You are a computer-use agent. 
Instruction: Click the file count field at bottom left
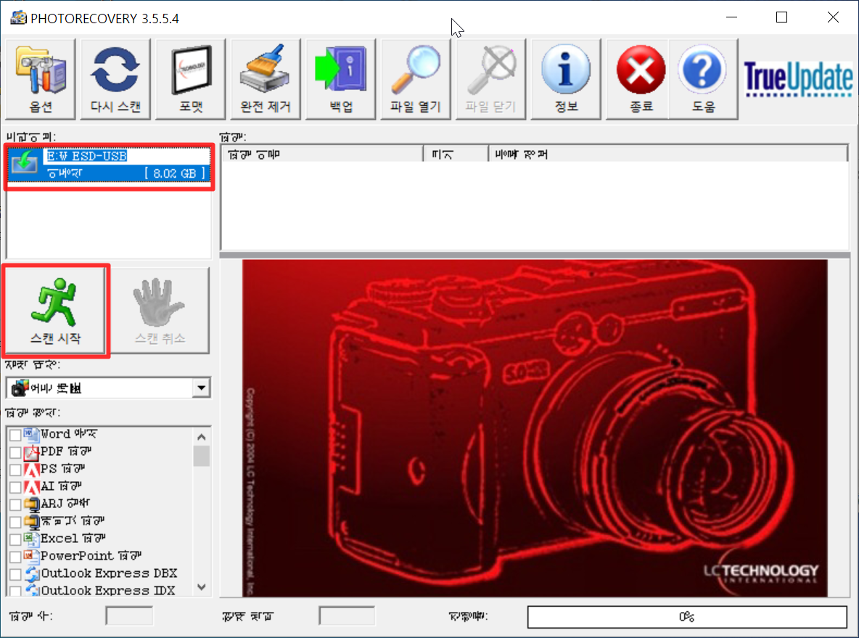[x=129, y=616]
